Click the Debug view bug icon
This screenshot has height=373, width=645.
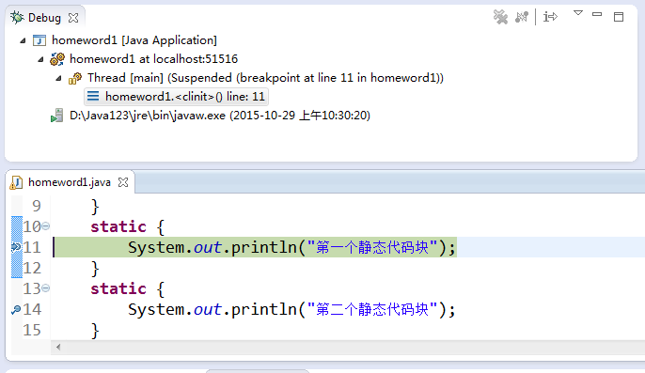tap(17, 18)
